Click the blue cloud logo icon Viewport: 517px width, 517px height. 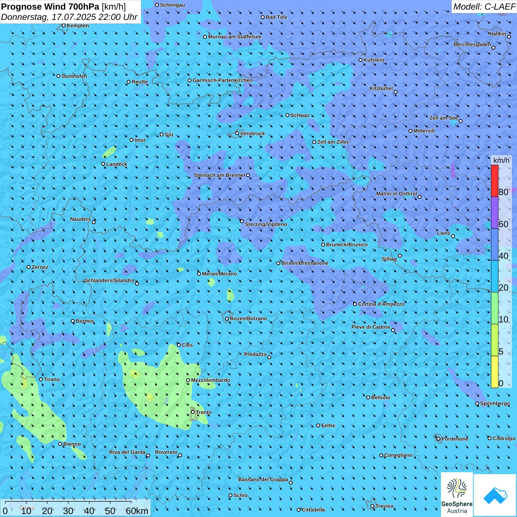click(x=495, y=496)
